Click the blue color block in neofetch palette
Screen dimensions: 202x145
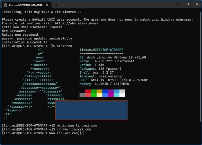pyautogui.click(x=105, y=91)
